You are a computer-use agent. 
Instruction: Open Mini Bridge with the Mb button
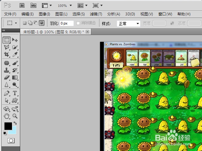click(x=33, y=6)
